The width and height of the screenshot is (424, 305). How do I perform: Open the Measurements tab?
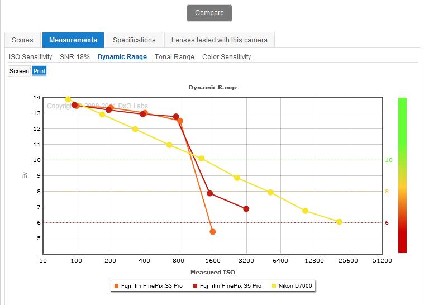(x=73, y=40)
